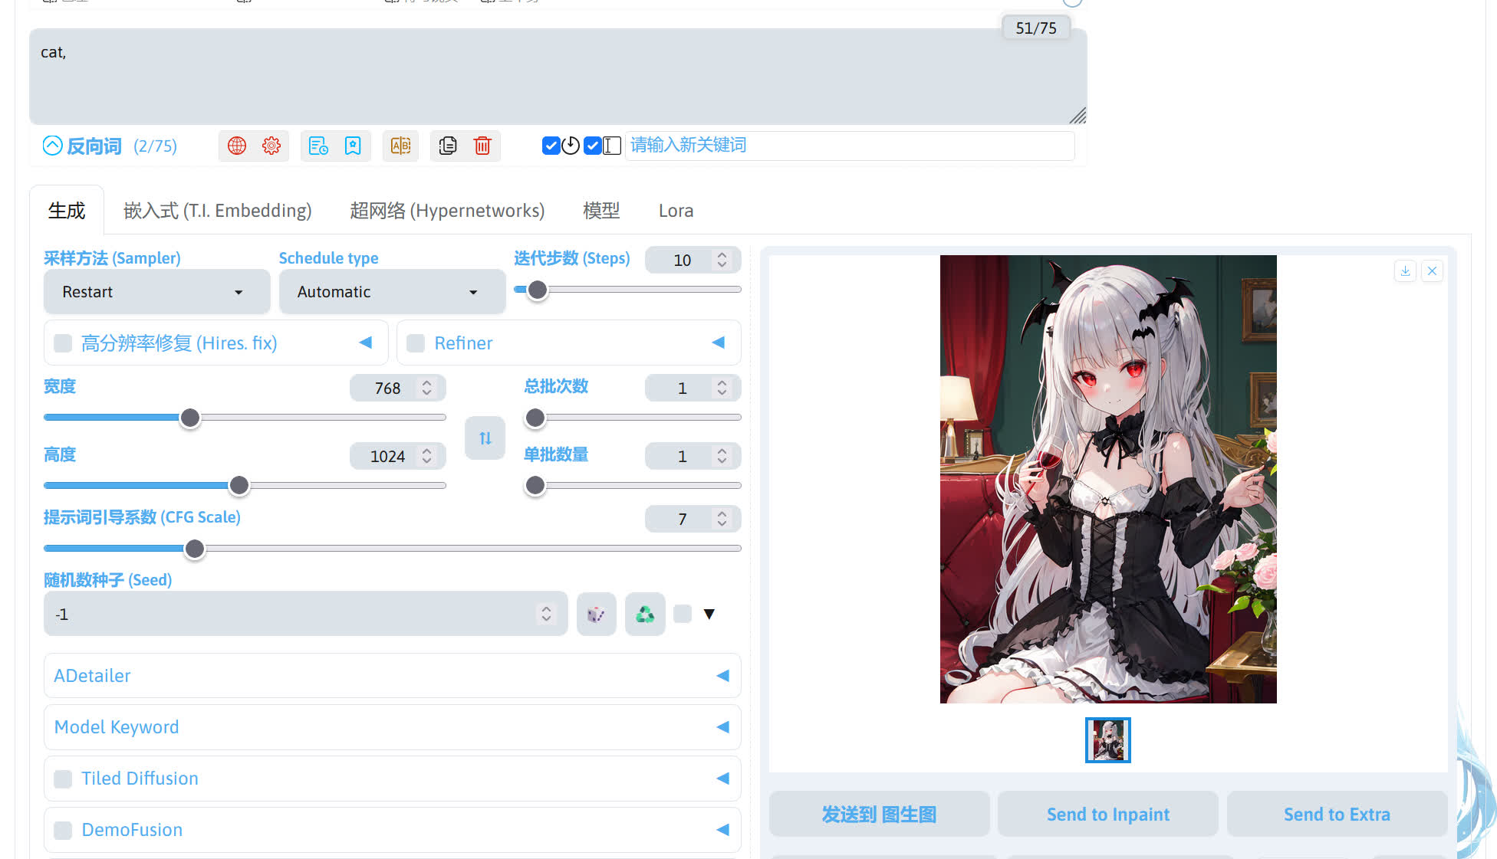Click the red globe icon above the tabs
This screenshot has width=1497, height=859.
click(236, 146)
